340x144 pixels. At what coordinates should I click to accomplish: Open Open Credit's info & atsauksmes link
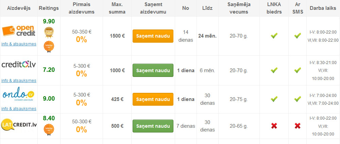pos(19,44)
